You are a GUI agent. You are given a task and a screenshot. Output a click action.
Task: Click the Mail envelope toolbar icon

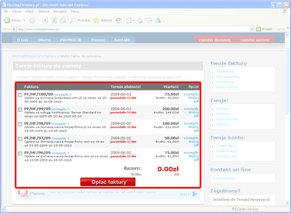[x=129, y=20]
